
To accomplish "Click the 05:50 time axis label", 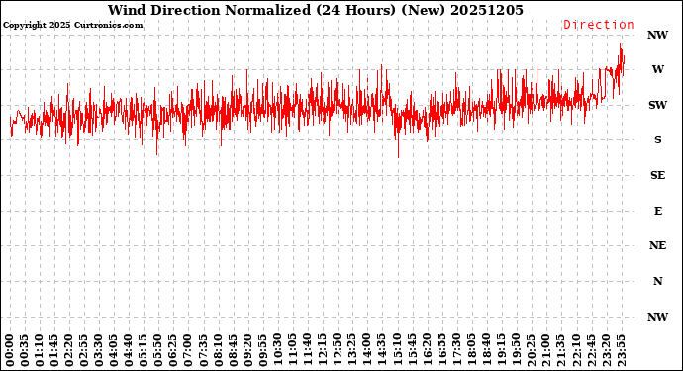I will click(x=158, y=351).
